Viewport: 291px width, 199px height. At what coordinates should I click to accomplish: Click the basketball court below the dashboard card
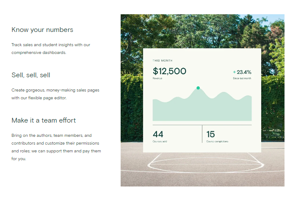(202, 171)
